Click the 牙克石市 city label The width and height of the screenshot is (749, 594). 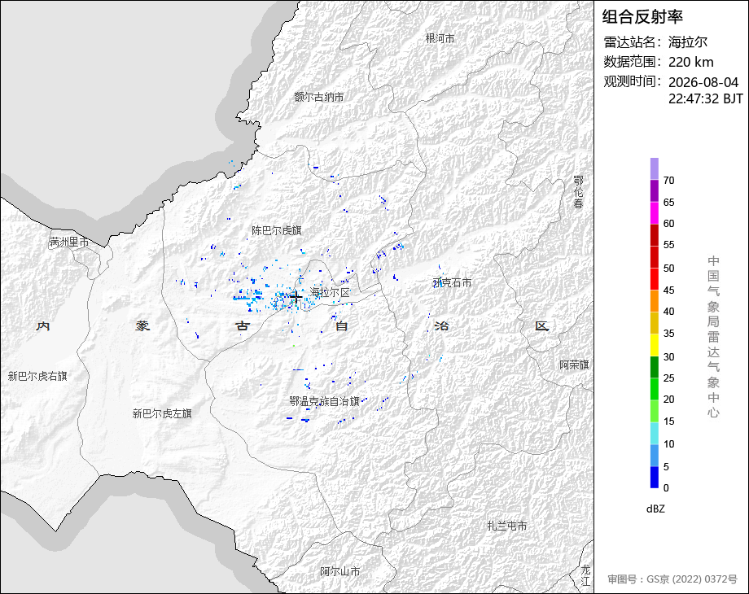click(x=452, y=282)
